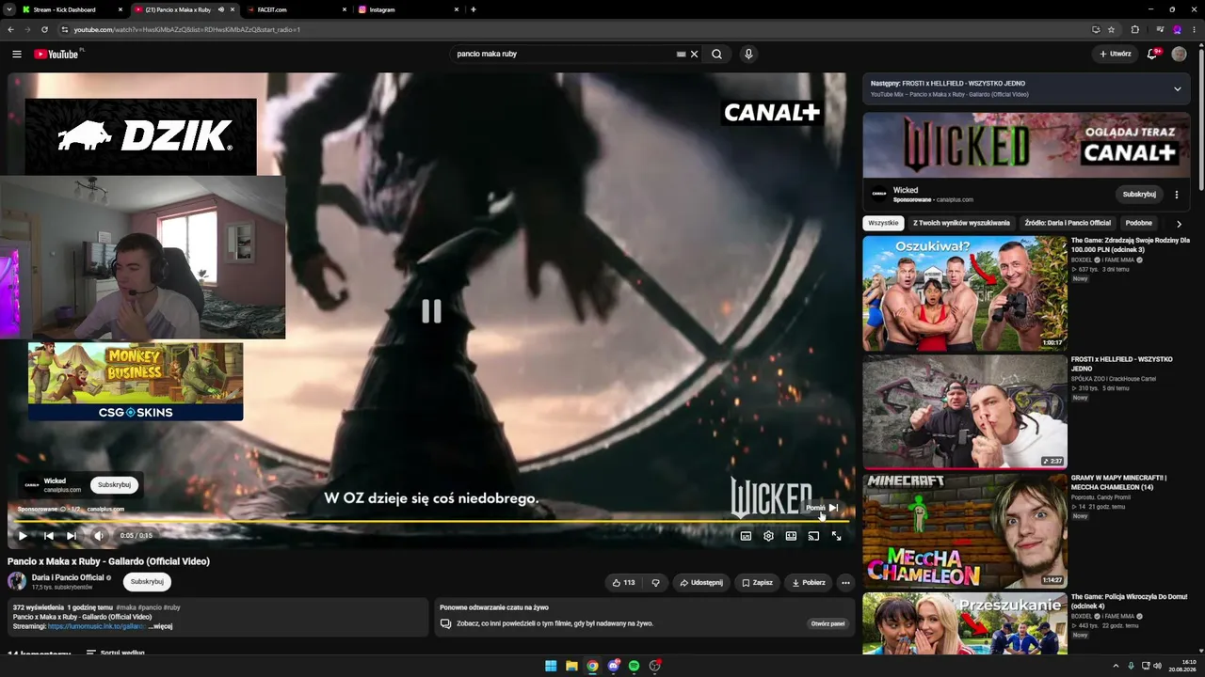Expand the description with ...więcej
The image size is (1205, 677).
tap(161, 626)
